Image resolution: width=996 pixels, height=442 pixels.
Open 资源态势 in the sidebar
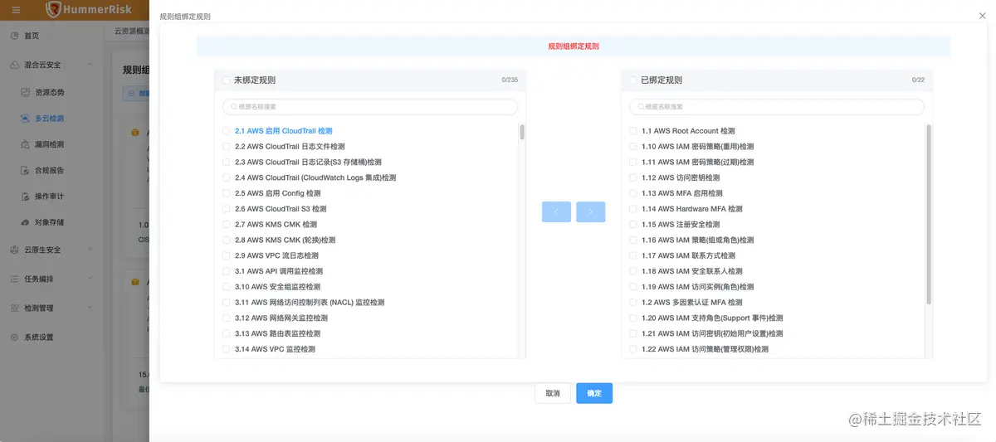tap(49, 92)
